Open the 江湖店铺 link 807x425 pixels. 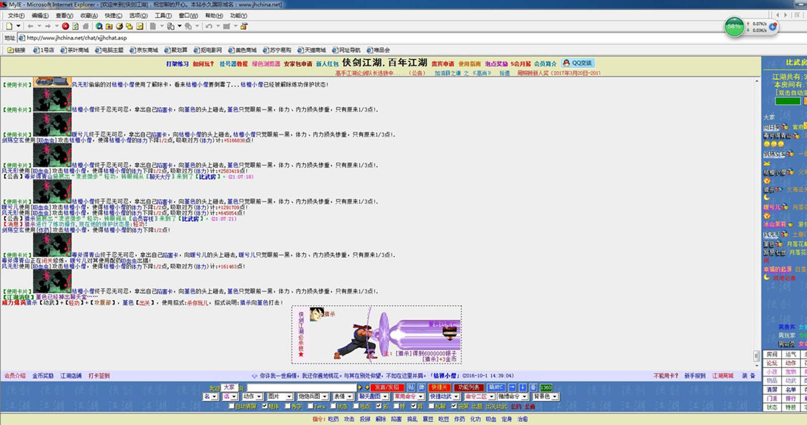(71, 376)
